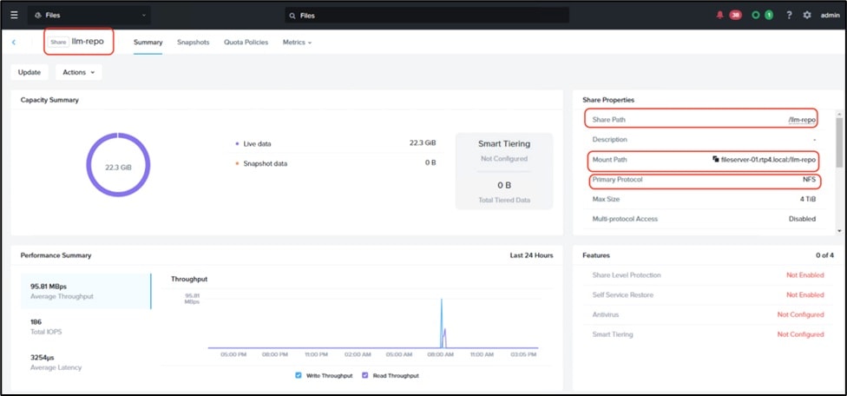
Task: Open the help question mark icon
Action: point(789,15)
